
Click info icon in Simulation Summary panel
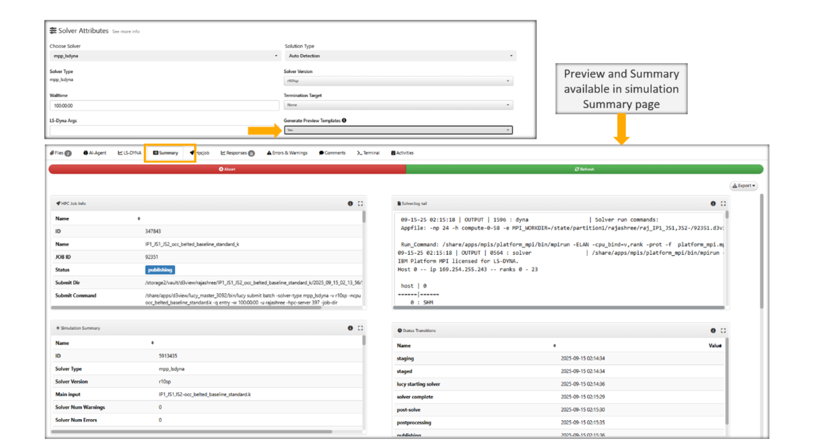(350, 328)
